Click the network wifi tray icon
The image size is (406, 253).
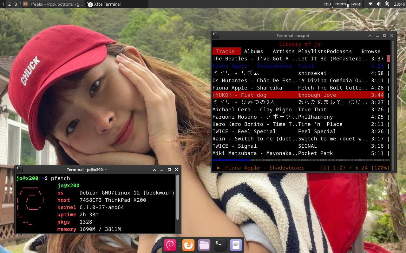370,4
